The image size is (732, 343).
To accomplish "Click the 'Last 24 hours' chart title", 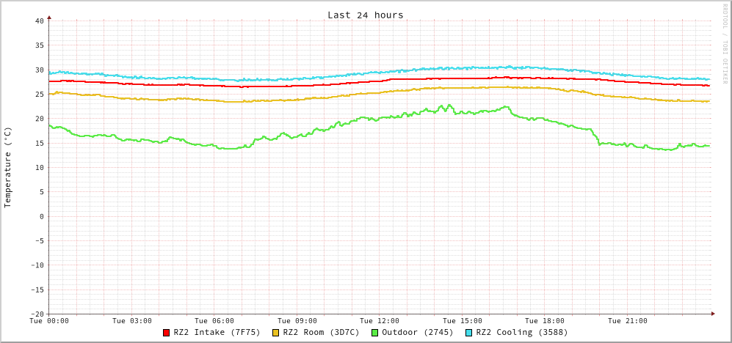I will tap(366, 15).
